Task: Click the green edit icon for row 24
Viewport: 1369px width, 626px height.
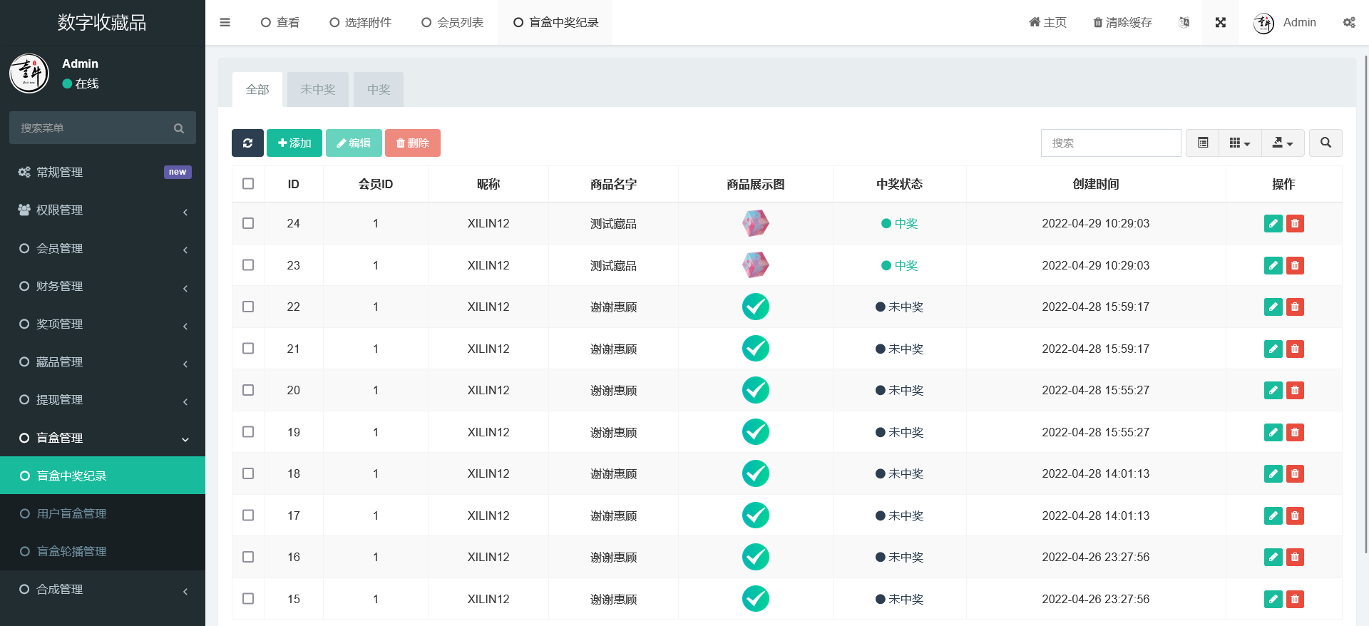Action: coord(1273,224)
